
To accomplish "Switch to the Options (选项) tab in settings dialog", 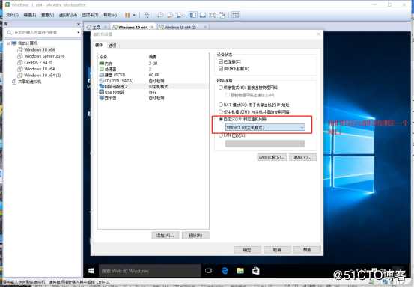I will [x=112, y=46].
